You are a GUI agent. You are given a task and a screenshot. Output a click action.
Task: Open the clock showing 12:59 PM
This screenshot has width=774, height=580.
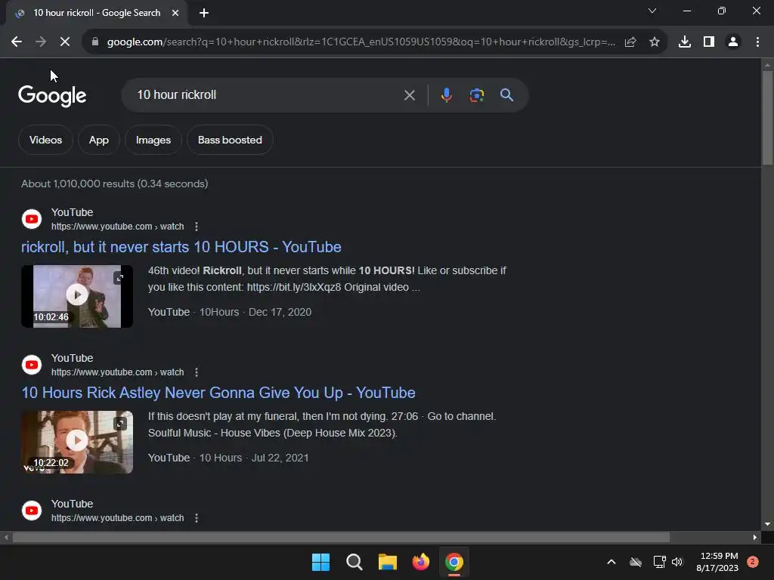717,562
